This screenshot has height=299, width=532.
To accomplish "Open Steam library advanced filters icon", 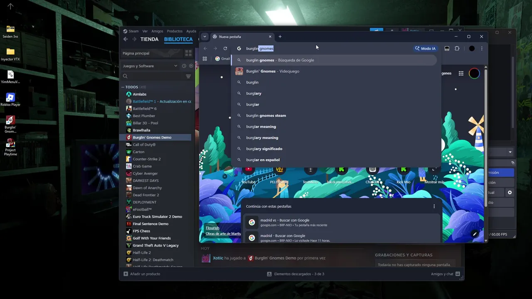I will [188, 76].
